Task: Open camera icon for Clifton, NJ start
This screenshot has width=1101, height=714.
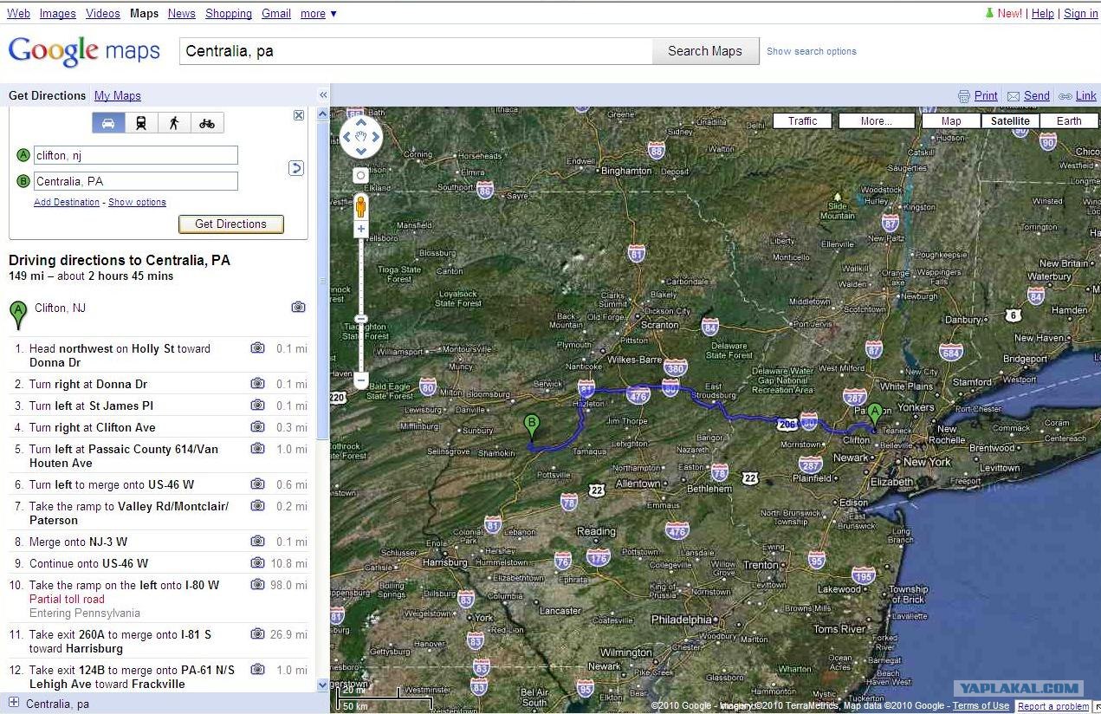Action: pyautogui.click(x=298, y=307)
